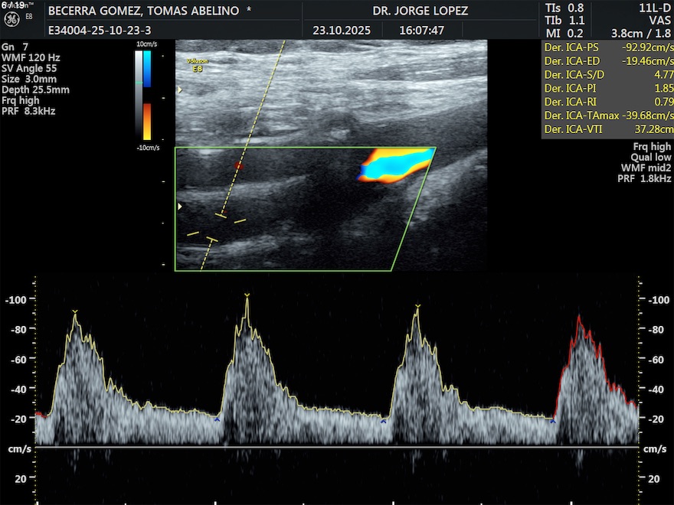This screenshot has height=505, width=674.
Task: Click the third peak systolic marker on waveform
Action: tap(417, 307)
